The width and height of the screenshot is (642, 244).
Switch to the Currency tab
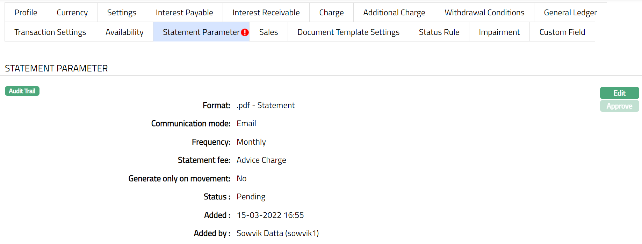(72, 13)
